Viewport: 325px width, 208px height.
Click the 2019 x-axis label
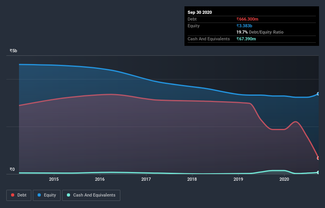pos(238,179)
